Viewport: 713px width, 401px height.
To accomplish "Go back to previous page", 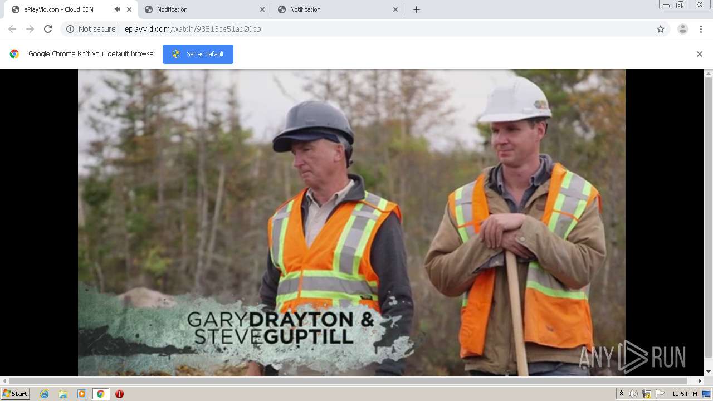I will point(12,29).
